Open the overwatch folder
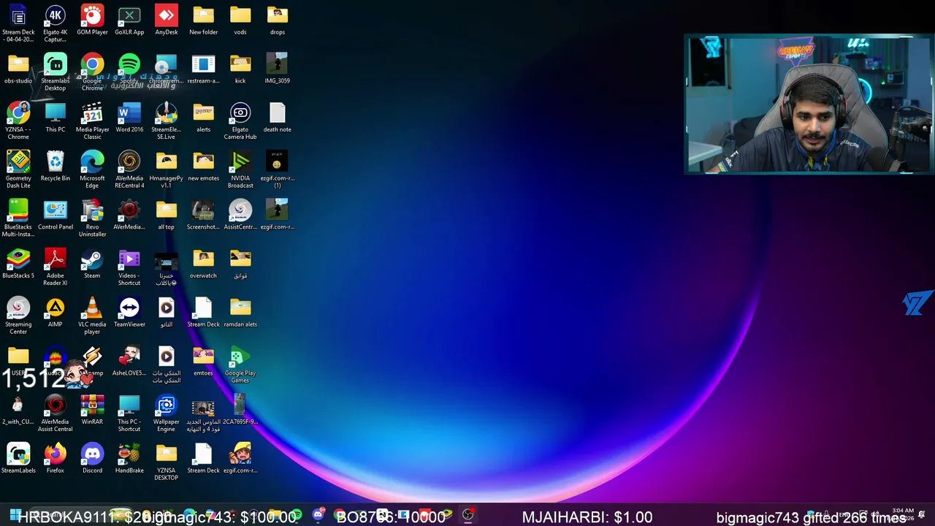 point(203,264)
